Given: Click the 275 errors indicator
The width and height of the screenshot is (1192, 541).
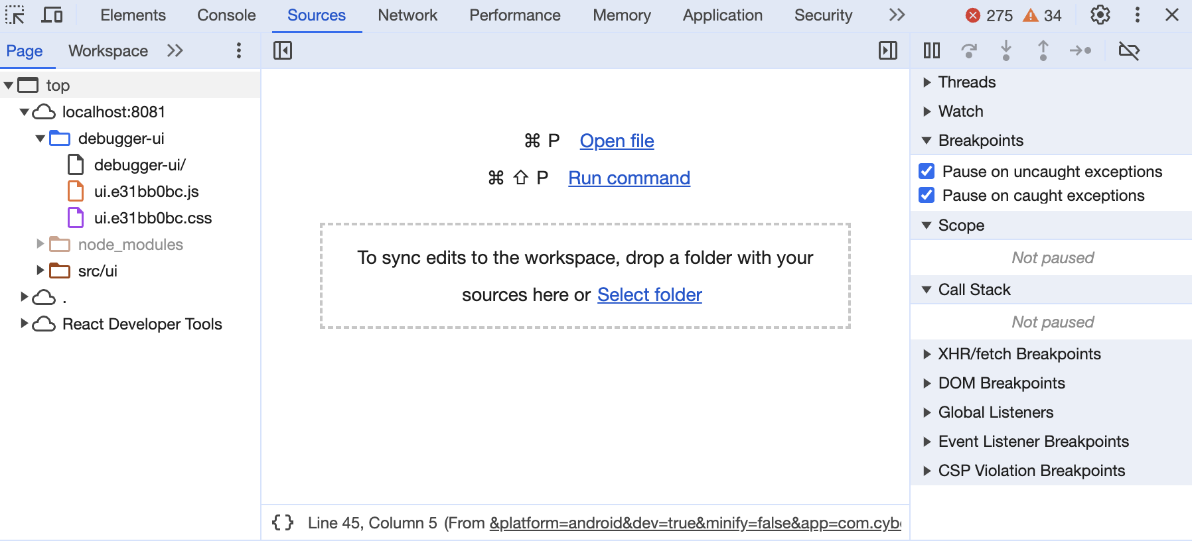Looking at the screenshot, I should [990, 15].
